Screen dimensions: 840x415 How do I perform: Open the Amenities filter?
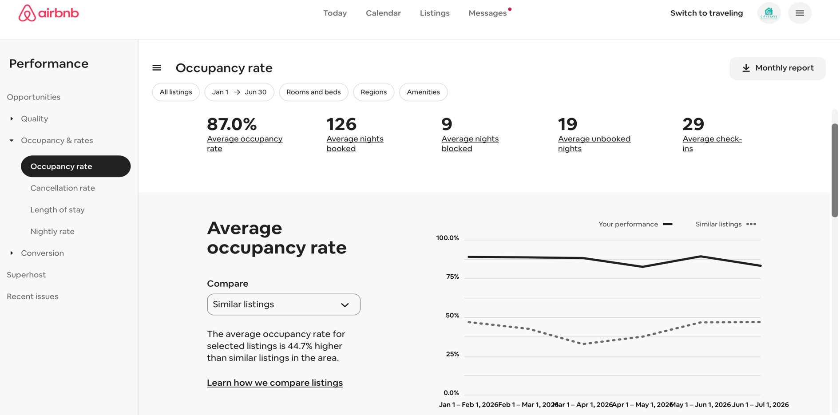click(x=423, y=92)
